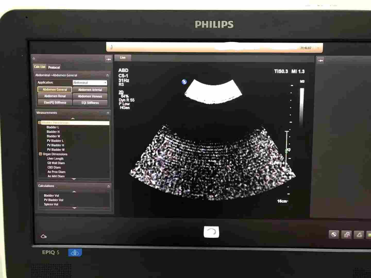
Task: Click the bottom-left probe icon with star
Action: 44,236
